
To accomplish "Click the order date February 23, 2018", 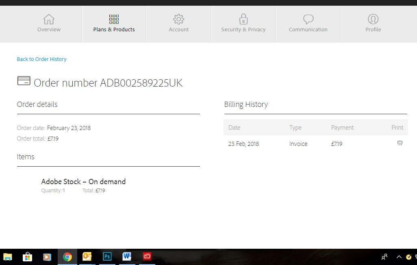I will click(x=69, y=128).
